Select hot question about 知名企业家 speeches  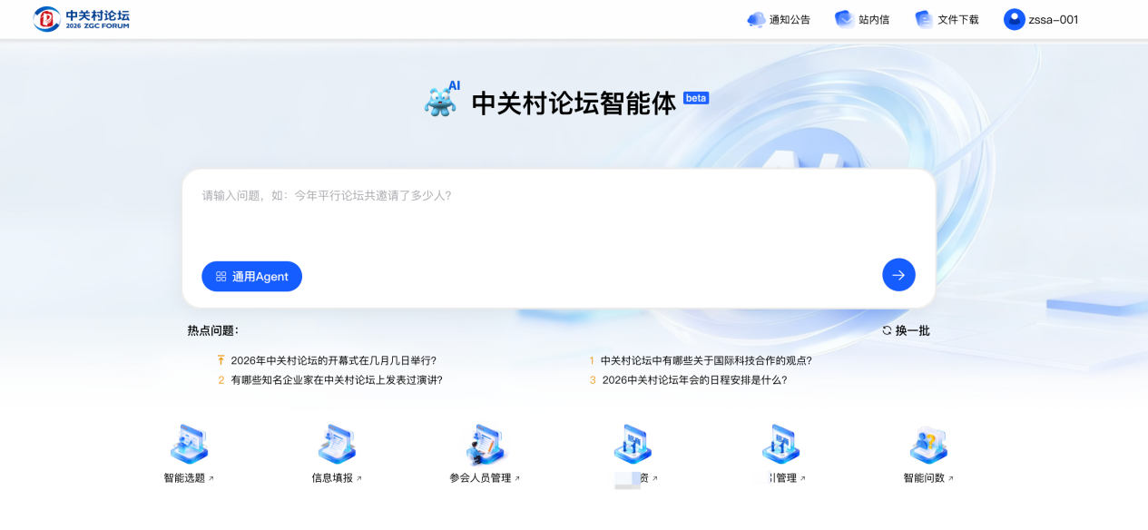(336, 380)
